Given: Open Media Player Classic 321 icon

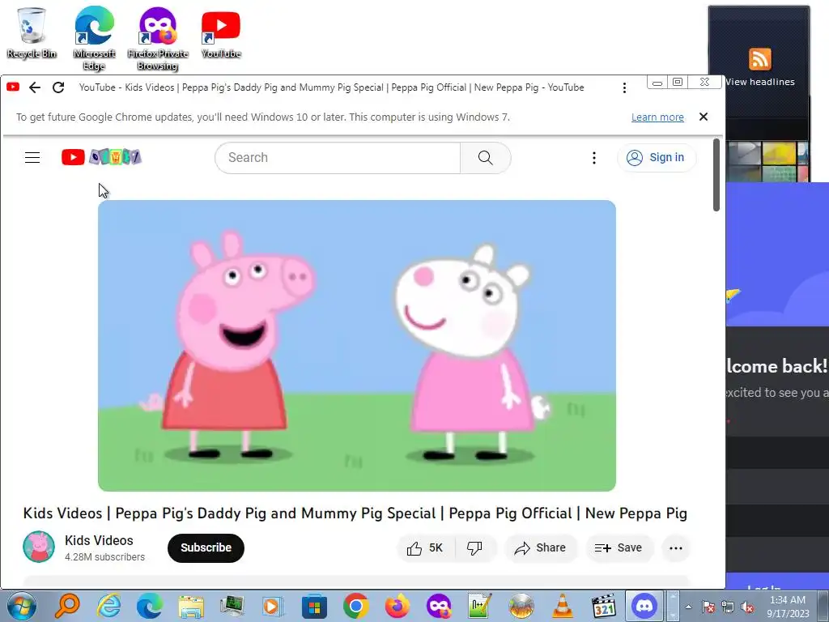Looking at the screenshot, I should [603, 606].
